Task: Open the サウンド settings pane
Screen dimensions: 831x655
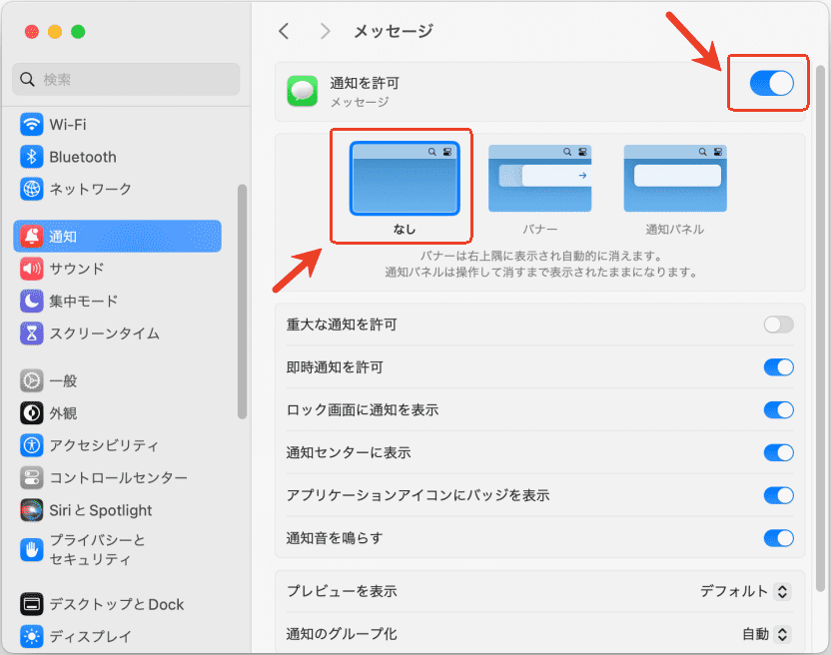Action: tap(117, 269)
